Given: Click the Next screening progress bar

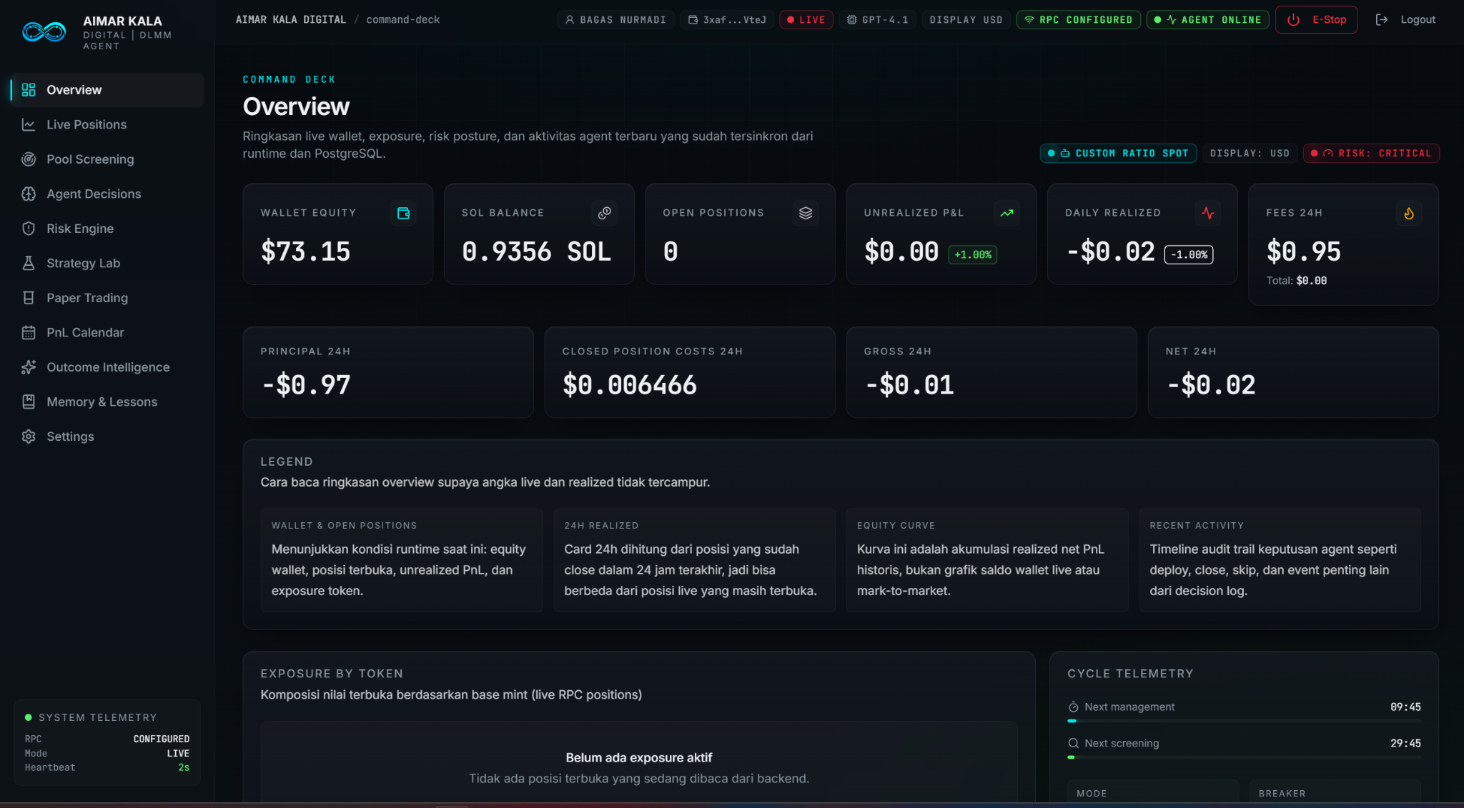Looking at the screenshot, I should point(1244,757).
